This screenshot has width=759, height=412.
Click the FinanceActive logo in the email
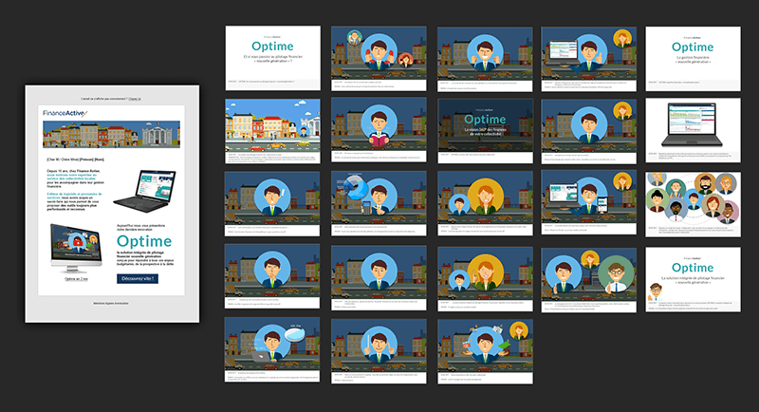tap(65, 113)
